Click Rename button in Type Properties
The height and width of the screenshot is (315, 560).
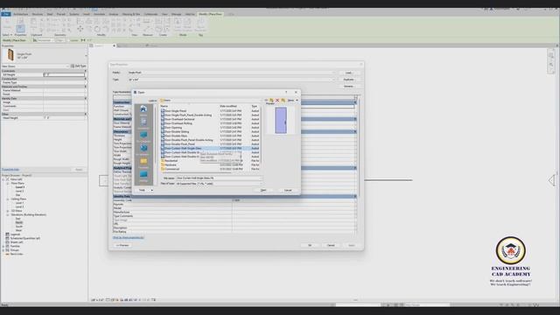point(348,86)
